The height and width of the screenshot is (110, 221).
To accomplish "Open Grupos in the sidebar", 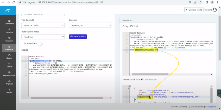I will (x=9, y=57).
